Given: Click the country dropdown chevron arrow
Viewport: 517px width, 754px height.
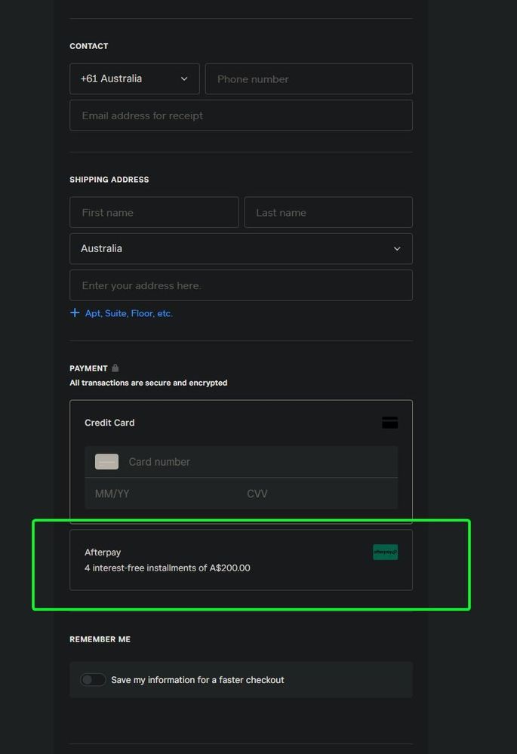Looking at the screenshot, I should tap(397, 248).
